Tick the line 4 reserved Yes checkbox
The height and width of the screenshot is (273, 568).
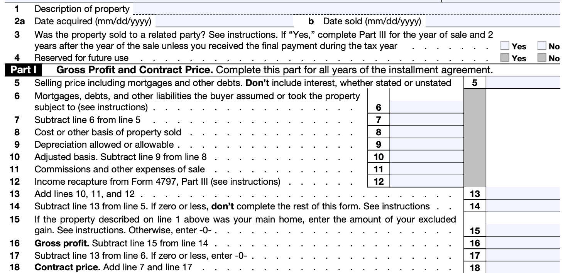(x=505, y=58)
